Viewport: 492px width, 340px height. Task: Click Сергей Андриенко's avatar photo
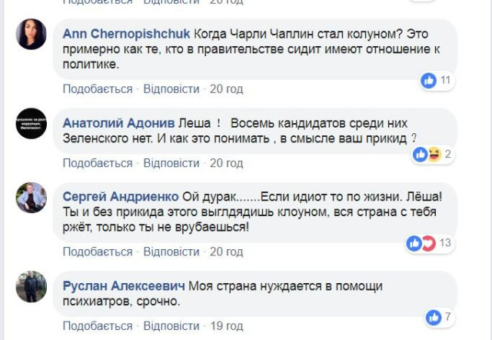32,198
